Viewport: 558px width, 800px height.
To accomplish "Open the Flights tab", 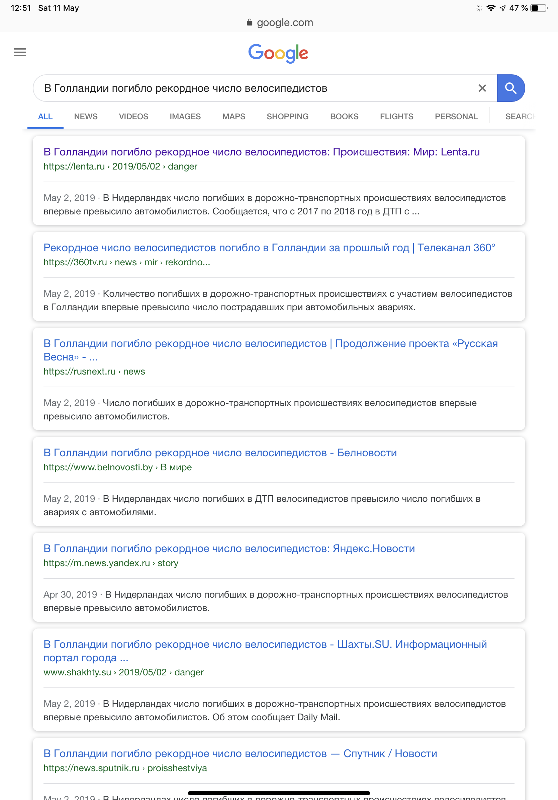I will (396, 116).
